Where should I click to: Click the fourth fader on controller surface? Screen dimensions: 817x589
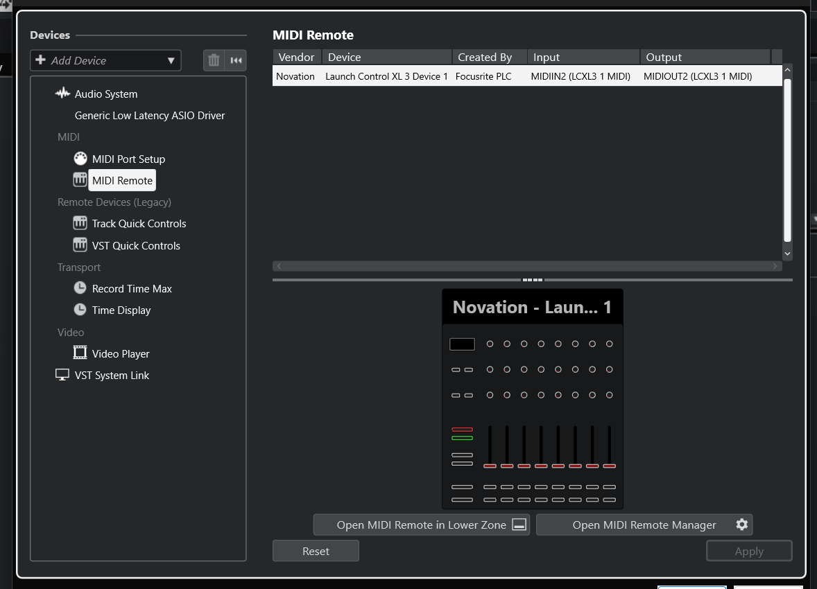(x=541, y=447)
